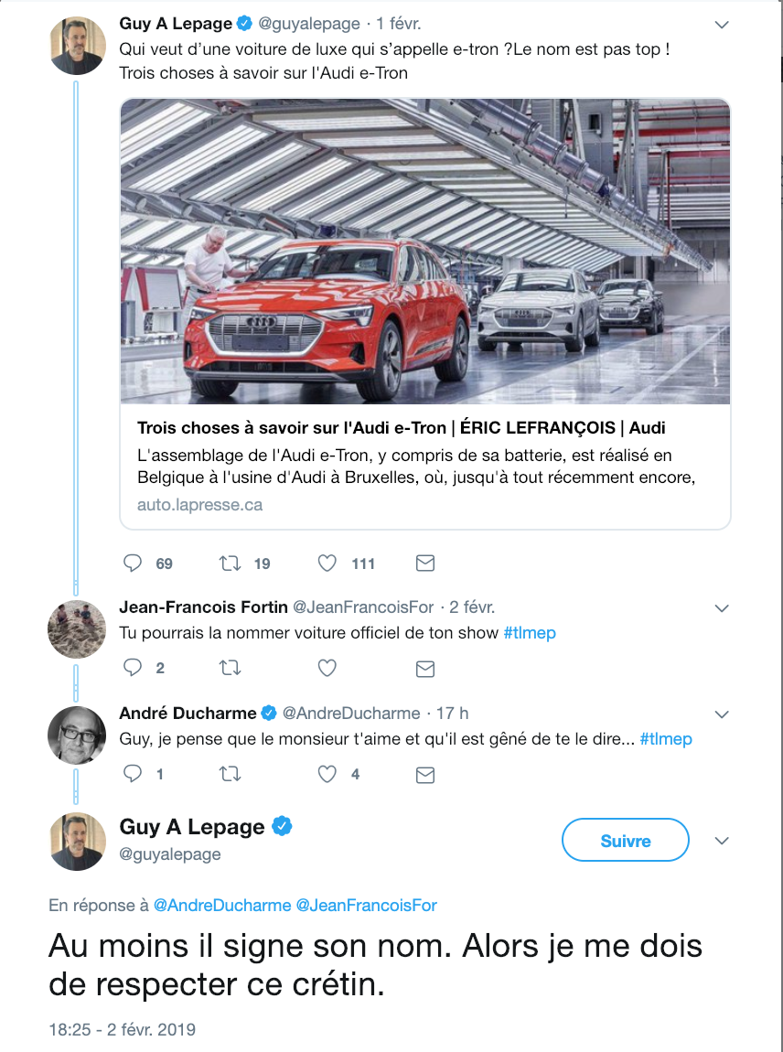Like the tweet with 111 likes
This screenshot has width=783, height=1052.
pos(327,563)
